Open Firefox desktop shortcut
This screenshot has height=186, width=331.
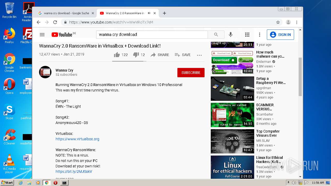point(9,36)
